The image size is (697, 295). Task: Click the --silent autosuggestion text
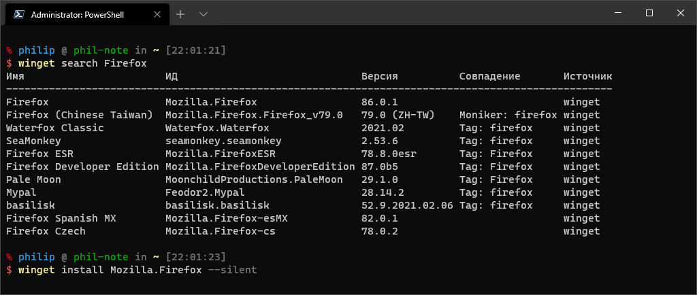(x=233, y=270)
